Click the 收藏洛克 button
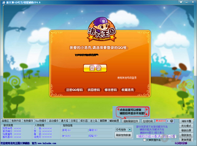 (x=128, y=90)
